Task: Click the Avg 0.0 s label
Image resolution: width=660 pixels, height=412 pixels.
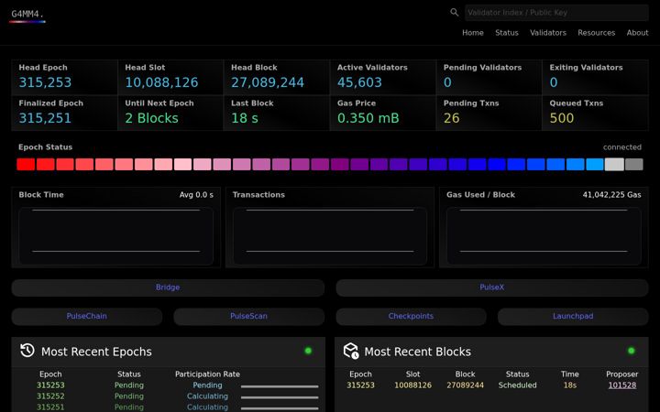Action: tap(196, 195)
